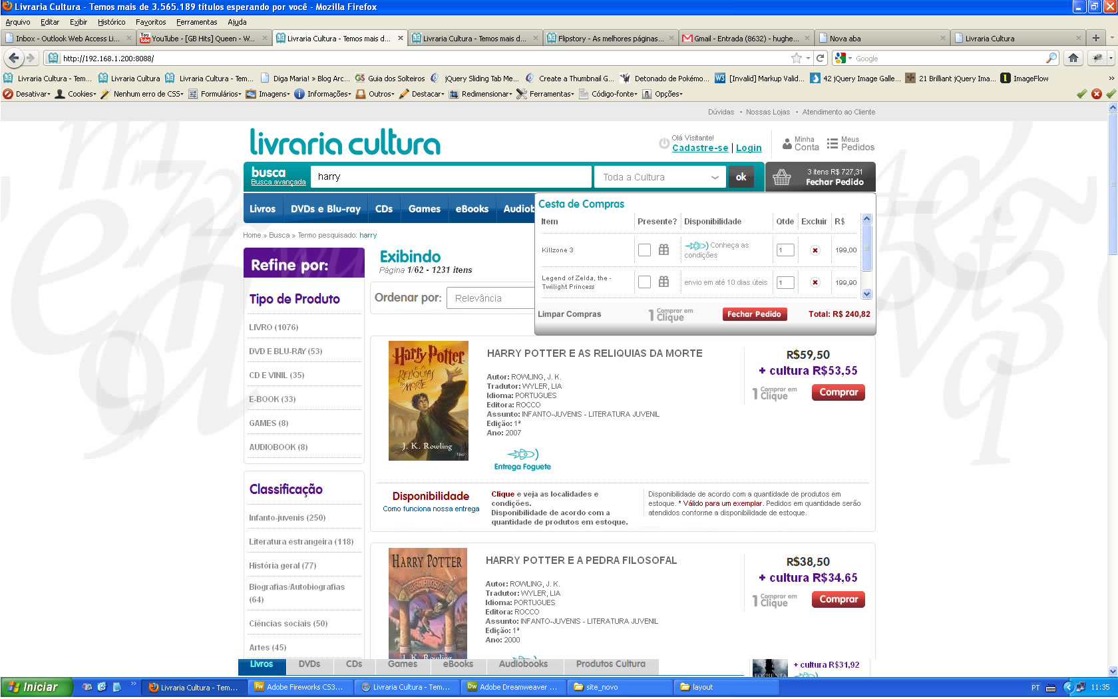This screenshot has height=699, width=1118.
Task: Filter by Infanto-juvenis (250) classification
Action: 287,517
